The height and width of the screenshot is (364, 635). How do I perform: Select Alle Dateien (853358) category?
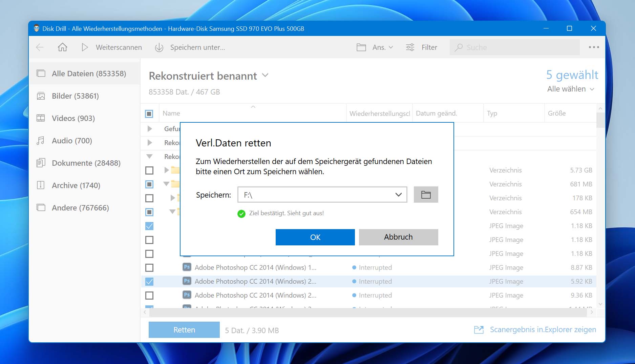tap(84, 74)
